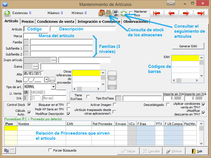Click the QF app icon in title bar
Image resolution: width=211 pixels, height=158 pixels.
5,4
